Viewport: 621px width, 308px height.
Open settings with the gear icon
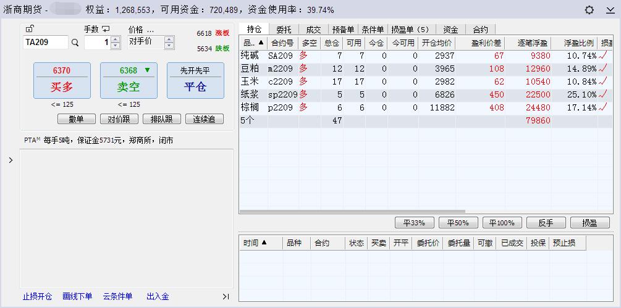tap(589, 10)
